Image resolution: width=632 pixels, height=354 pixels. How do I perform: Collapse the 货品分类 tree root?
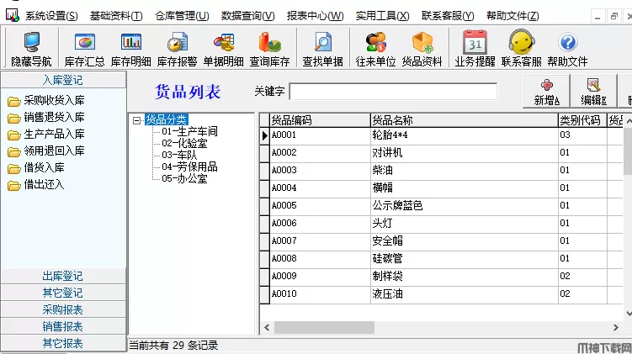click(x=136, y=120)
